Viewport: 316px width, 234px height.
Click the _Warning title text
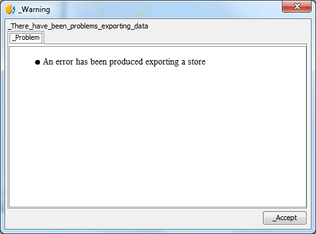pos(34,9)
